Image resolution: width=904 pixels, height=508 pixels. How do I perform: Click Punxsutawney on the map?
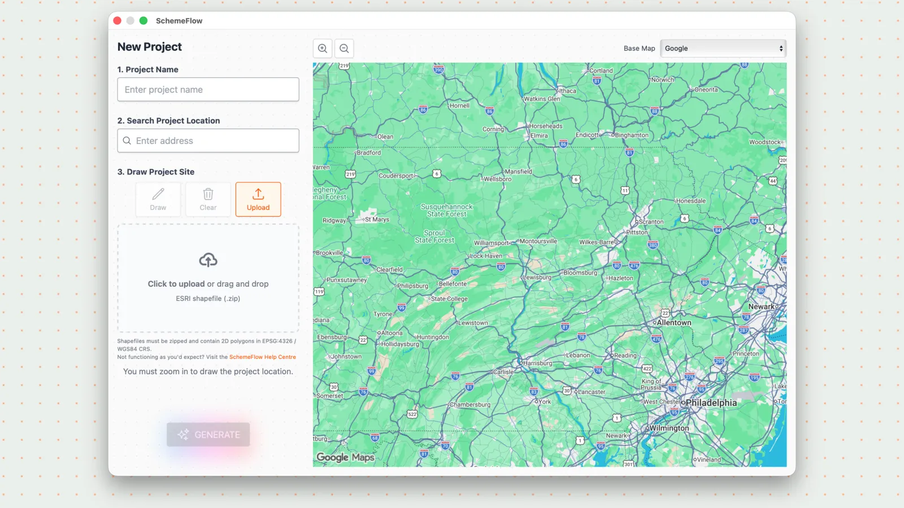347,280
